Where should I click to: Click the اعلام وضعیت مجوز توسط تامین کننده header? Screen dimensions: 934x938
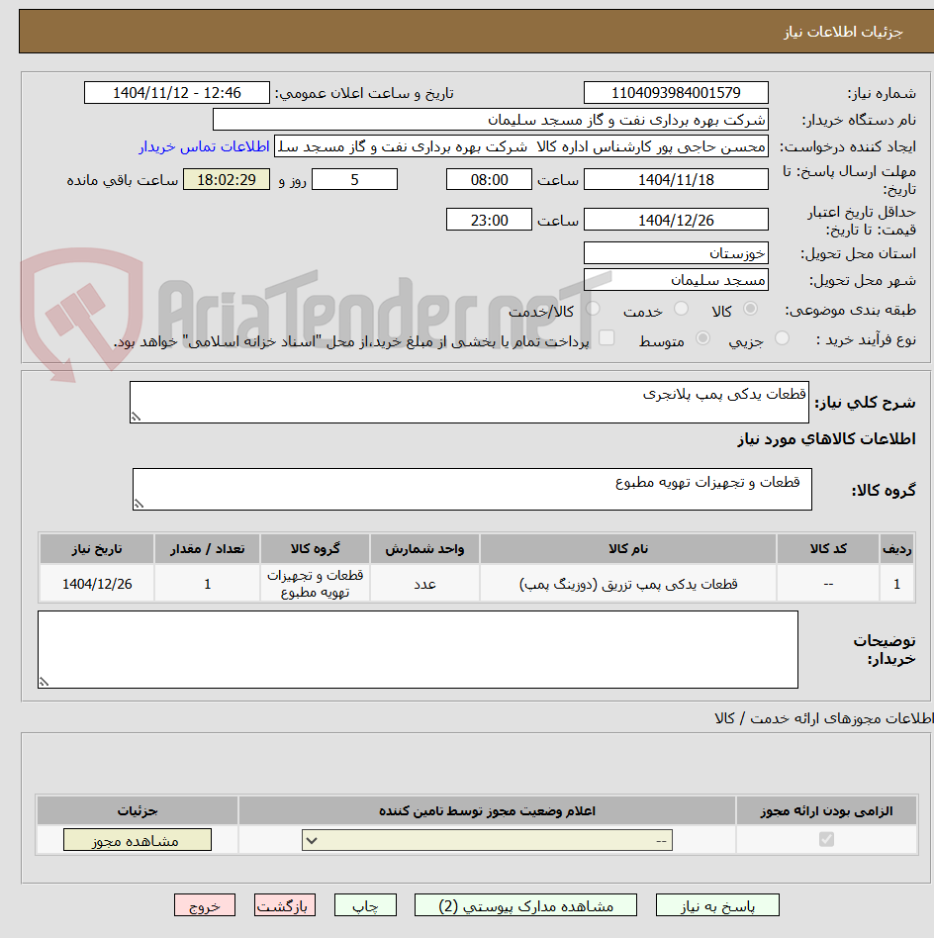487,811
